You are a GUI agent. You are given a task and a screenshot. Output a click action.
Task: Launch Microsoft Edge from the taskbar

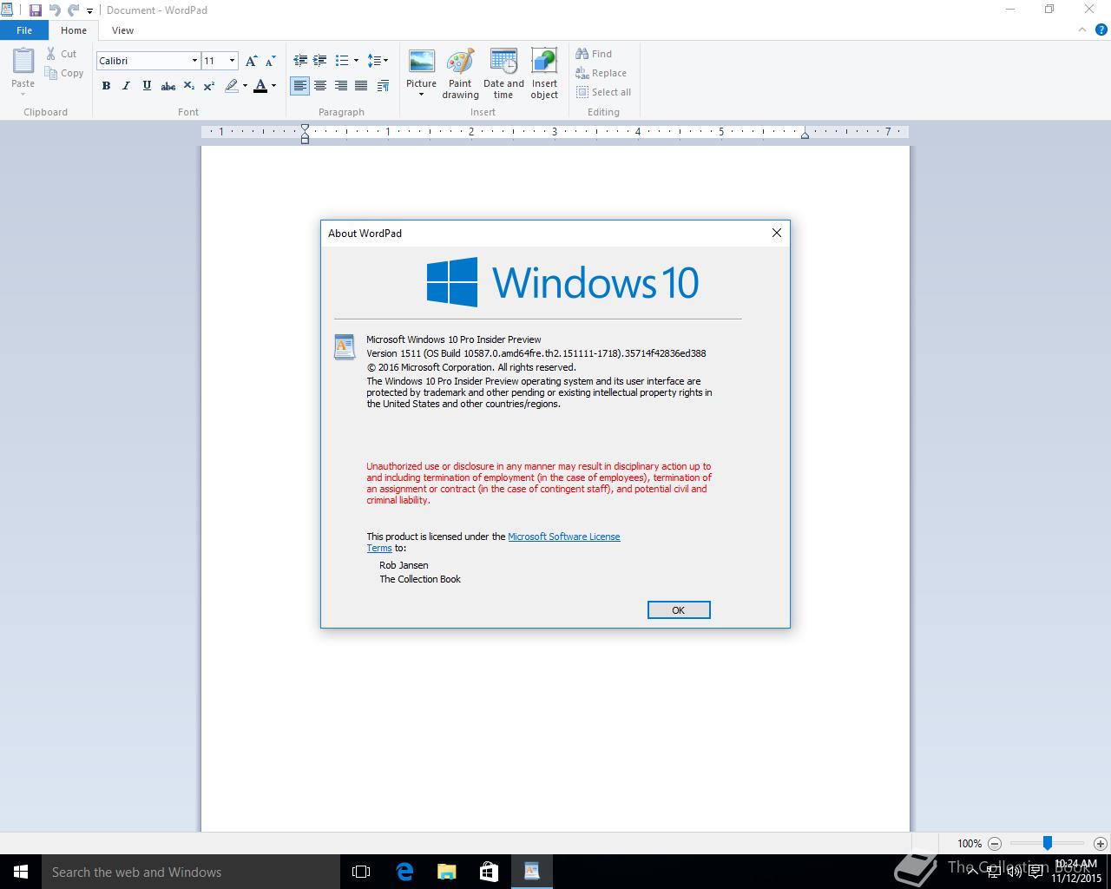click(x=404, y=872)
